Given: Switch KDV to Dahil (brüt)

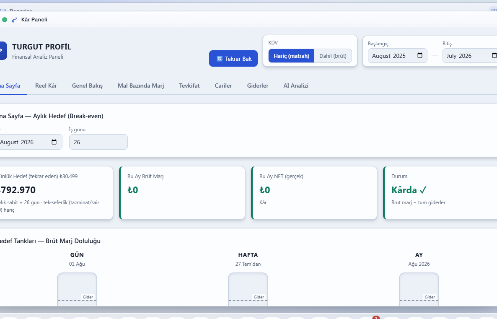Looking at the screenshot, I should click(x=333, y=56).
